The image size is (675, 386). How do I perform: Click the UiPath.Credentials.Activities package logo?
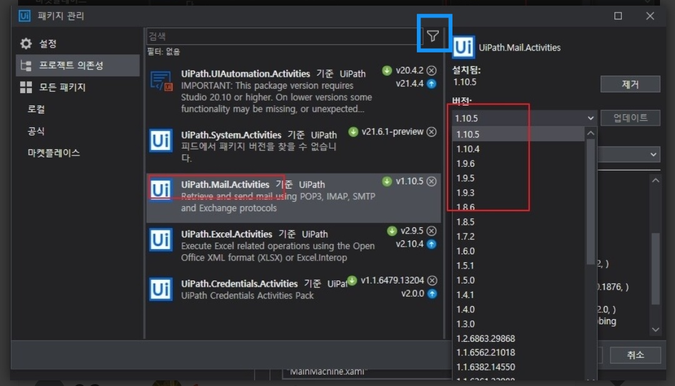pos(161,289)
